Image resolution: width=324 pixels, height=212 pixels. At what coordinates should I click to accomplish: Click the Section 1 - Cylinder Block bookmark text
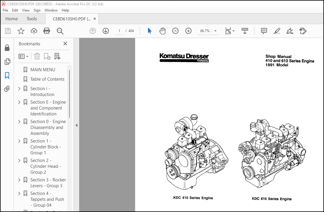(46, 147)
